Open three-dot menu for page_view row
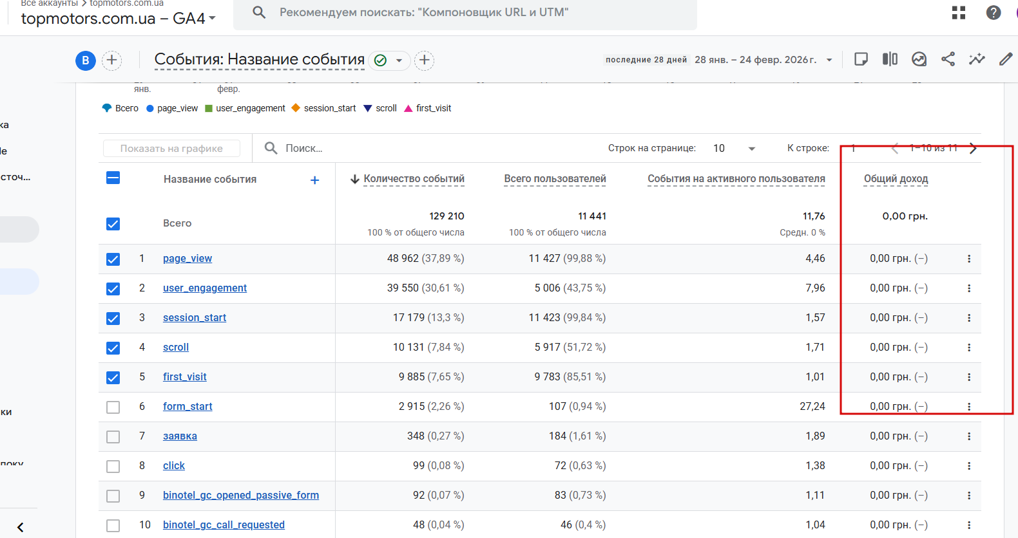 (968, 259)
